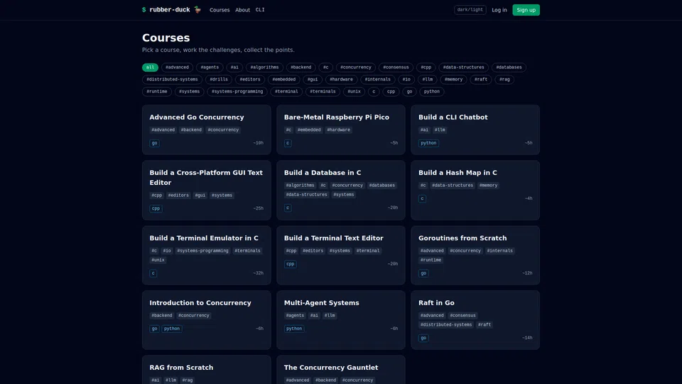Filter by #embedded chip in filter bar
The width and height of the screenshot is (682, 384).
pos(284,80)
